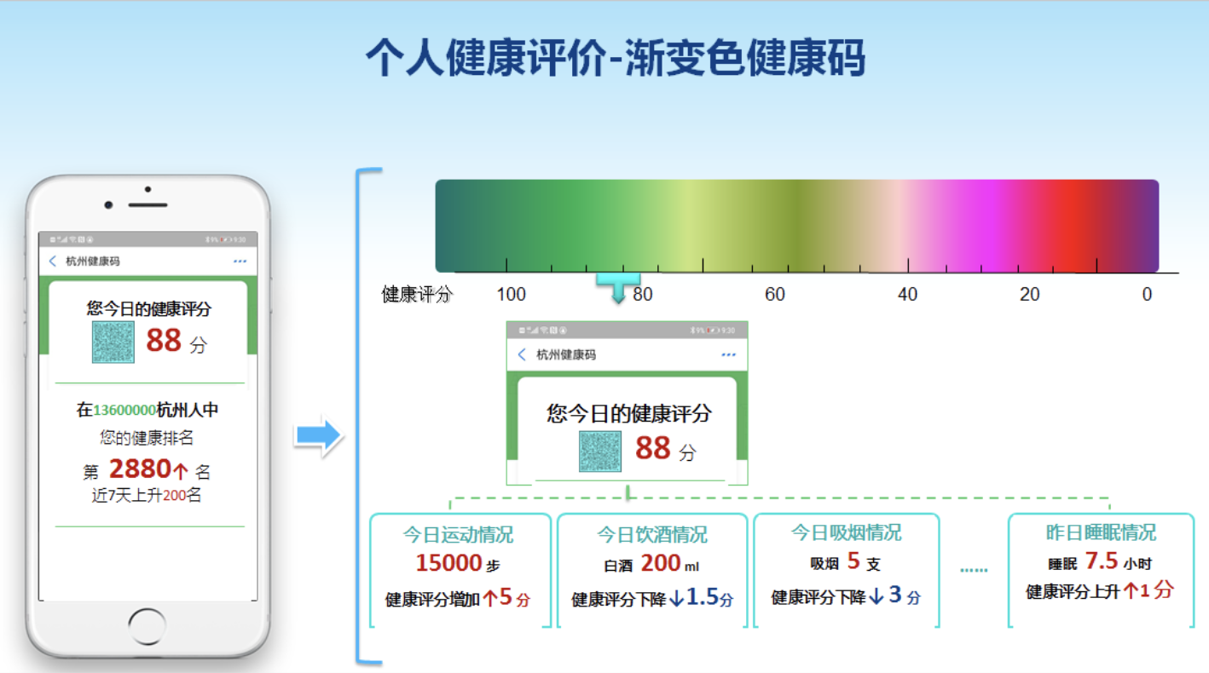The image size is (1209, 673).
Task: Tap the QR code in the phone mockup
Action: (x=113, y=342)
